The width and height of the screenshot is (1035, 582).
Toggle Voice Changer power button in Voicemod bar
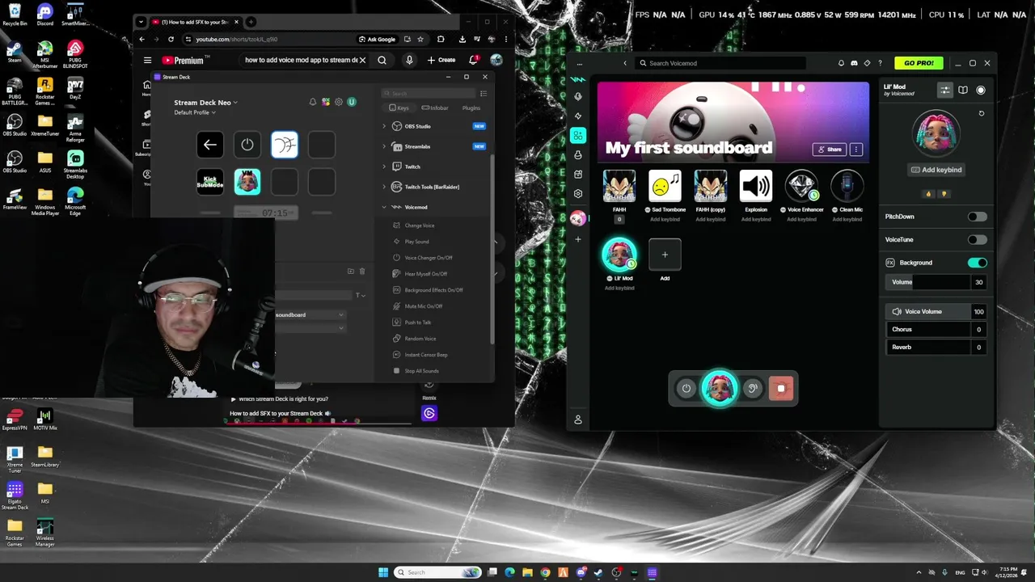(x=686, y=389)
